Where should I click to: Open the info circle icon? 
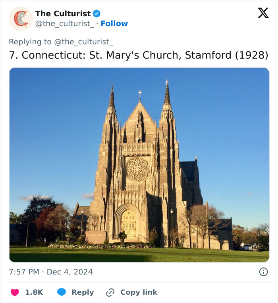click(263, 272)
